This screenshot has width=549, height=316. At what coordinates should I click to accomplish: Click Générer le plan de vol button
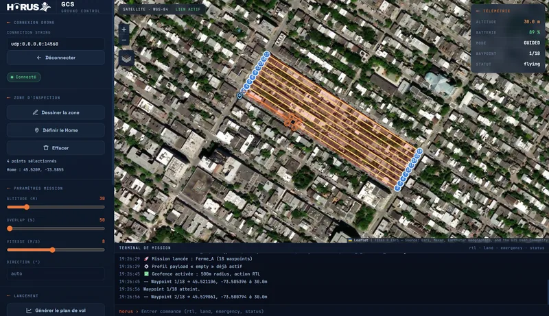(56, 311)
